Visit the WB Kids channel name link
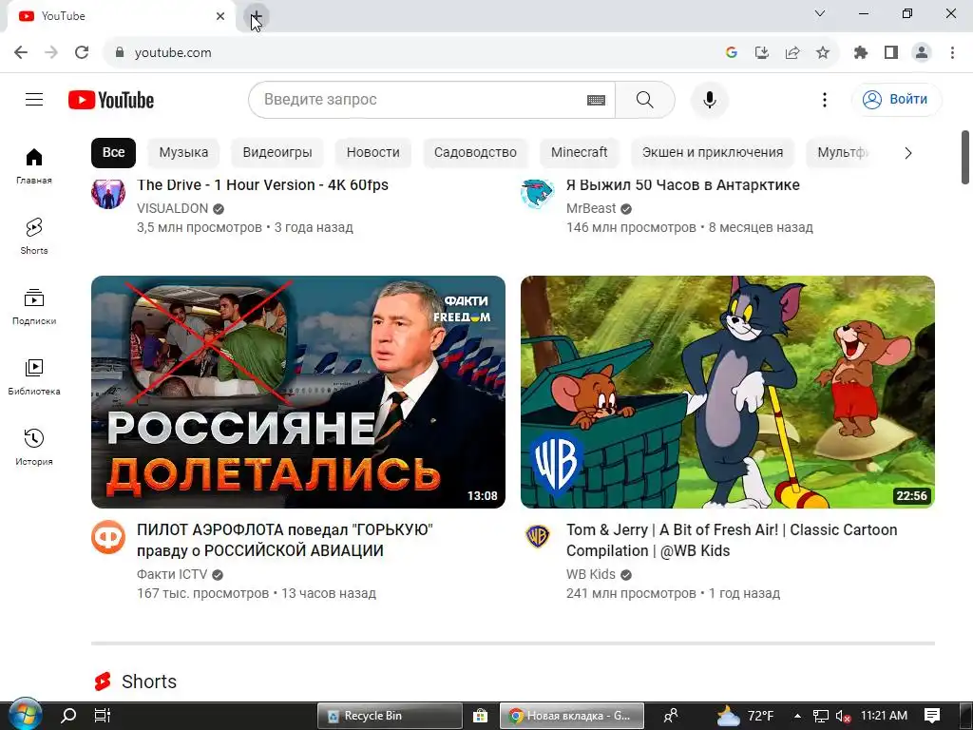Viewport: 973px width, 730px height. [591, 574]
